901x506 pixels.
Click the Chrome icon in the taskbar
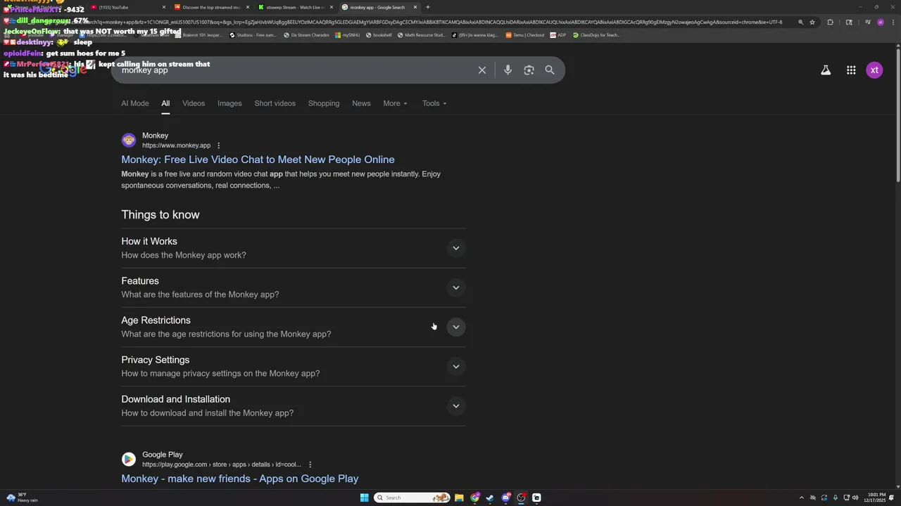coord(474,498)
